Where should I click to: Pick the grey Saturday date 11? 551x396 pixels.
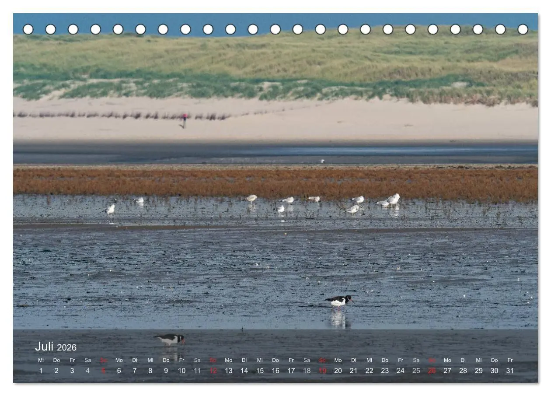click(x=197, y=371)
